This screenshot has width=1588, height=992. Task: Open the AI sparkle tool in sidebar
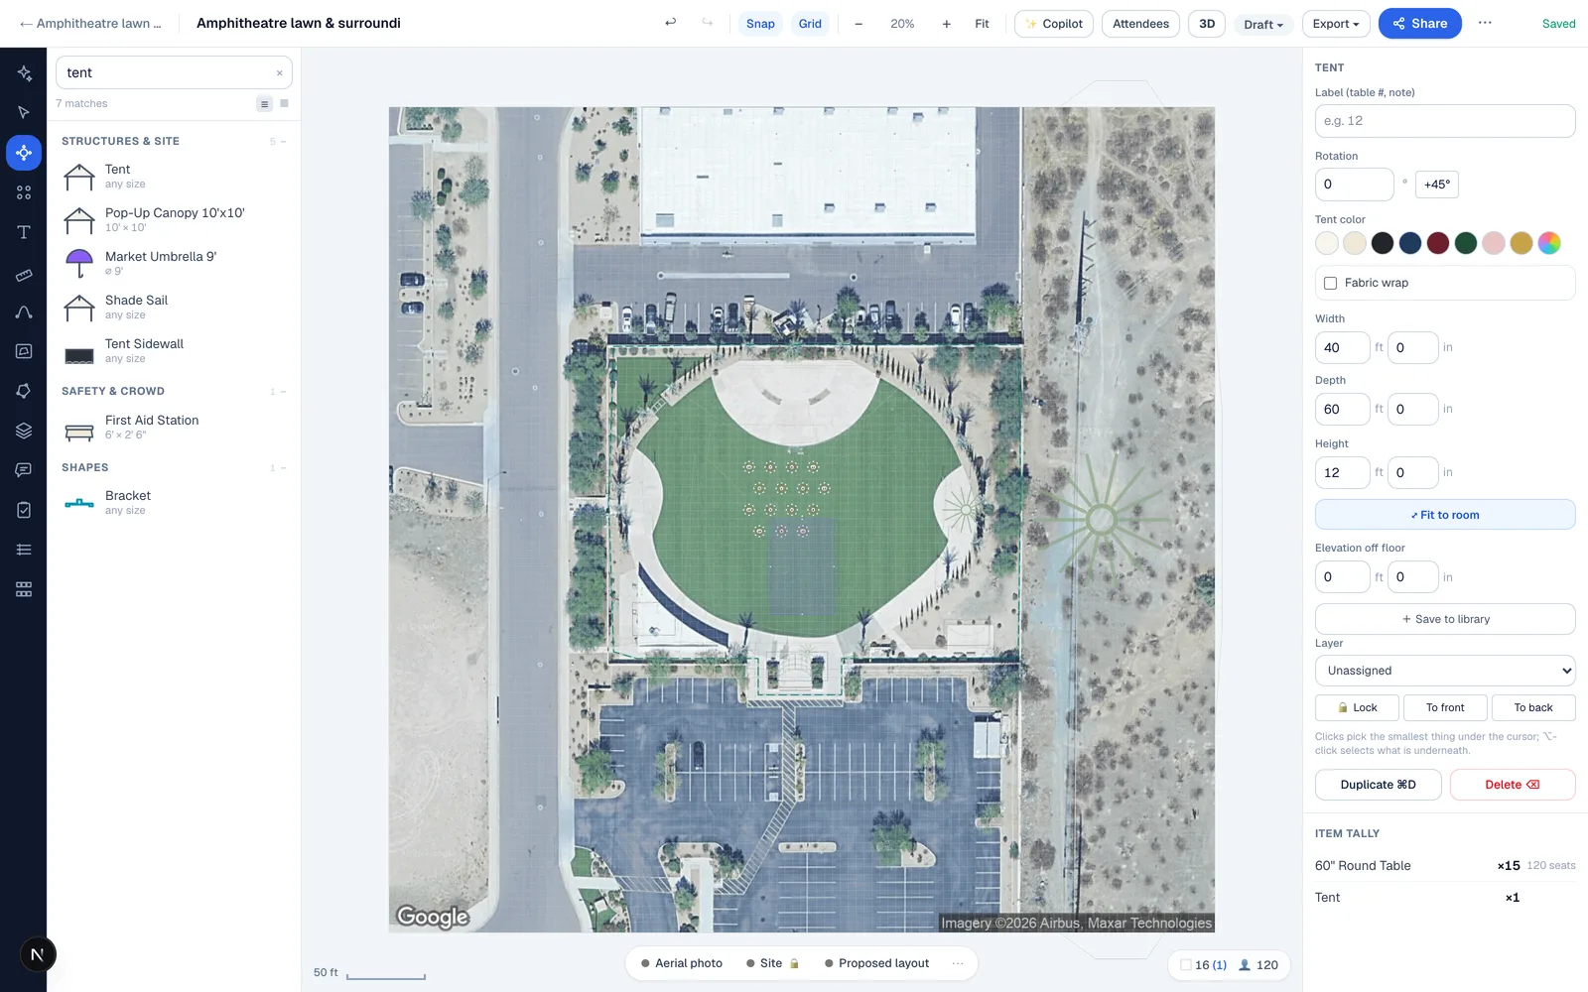24,73
